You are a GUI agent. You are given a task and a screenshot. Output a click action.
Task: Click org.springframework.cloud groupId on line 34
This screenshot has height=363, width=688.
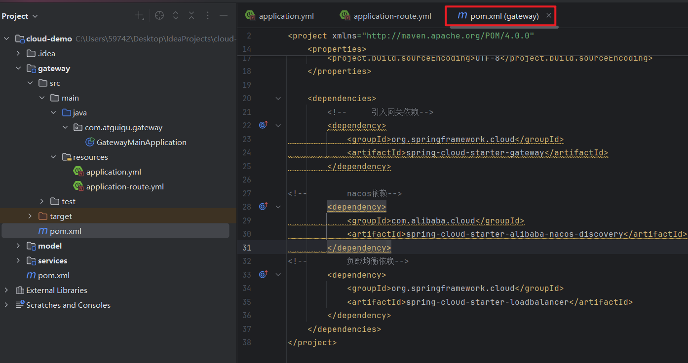pos(453,288)
